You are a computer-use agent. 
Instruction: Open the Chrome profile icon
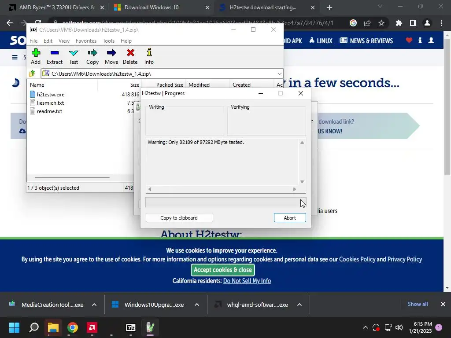coord(427,23)
